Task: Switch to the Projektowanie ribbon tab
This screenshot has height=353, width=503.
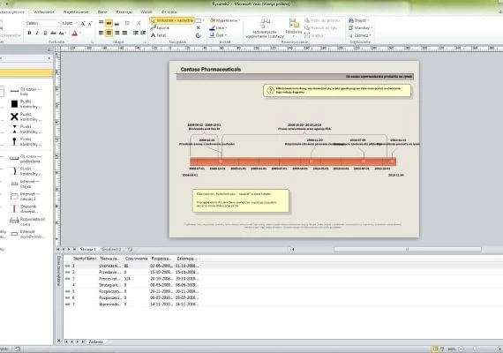Action: tap(76, 11)
